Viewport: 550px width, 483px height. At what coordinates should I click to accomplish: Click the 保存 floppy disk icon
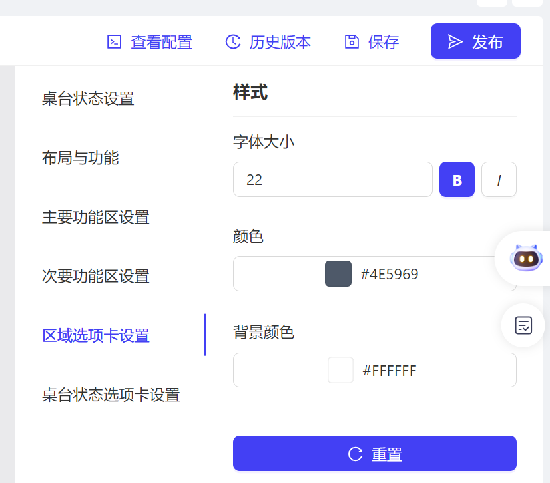tap(352, 42)
